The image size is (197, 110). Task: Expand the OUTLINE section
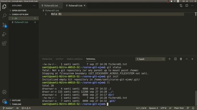(x=24, y=100)
